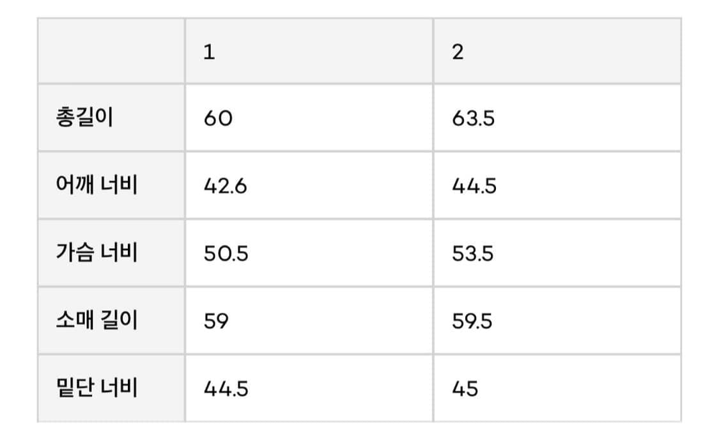Select the 소매 길이 value 59 cell
The width and height of the screenshot is (719, 447).
[x=309, y=320]
